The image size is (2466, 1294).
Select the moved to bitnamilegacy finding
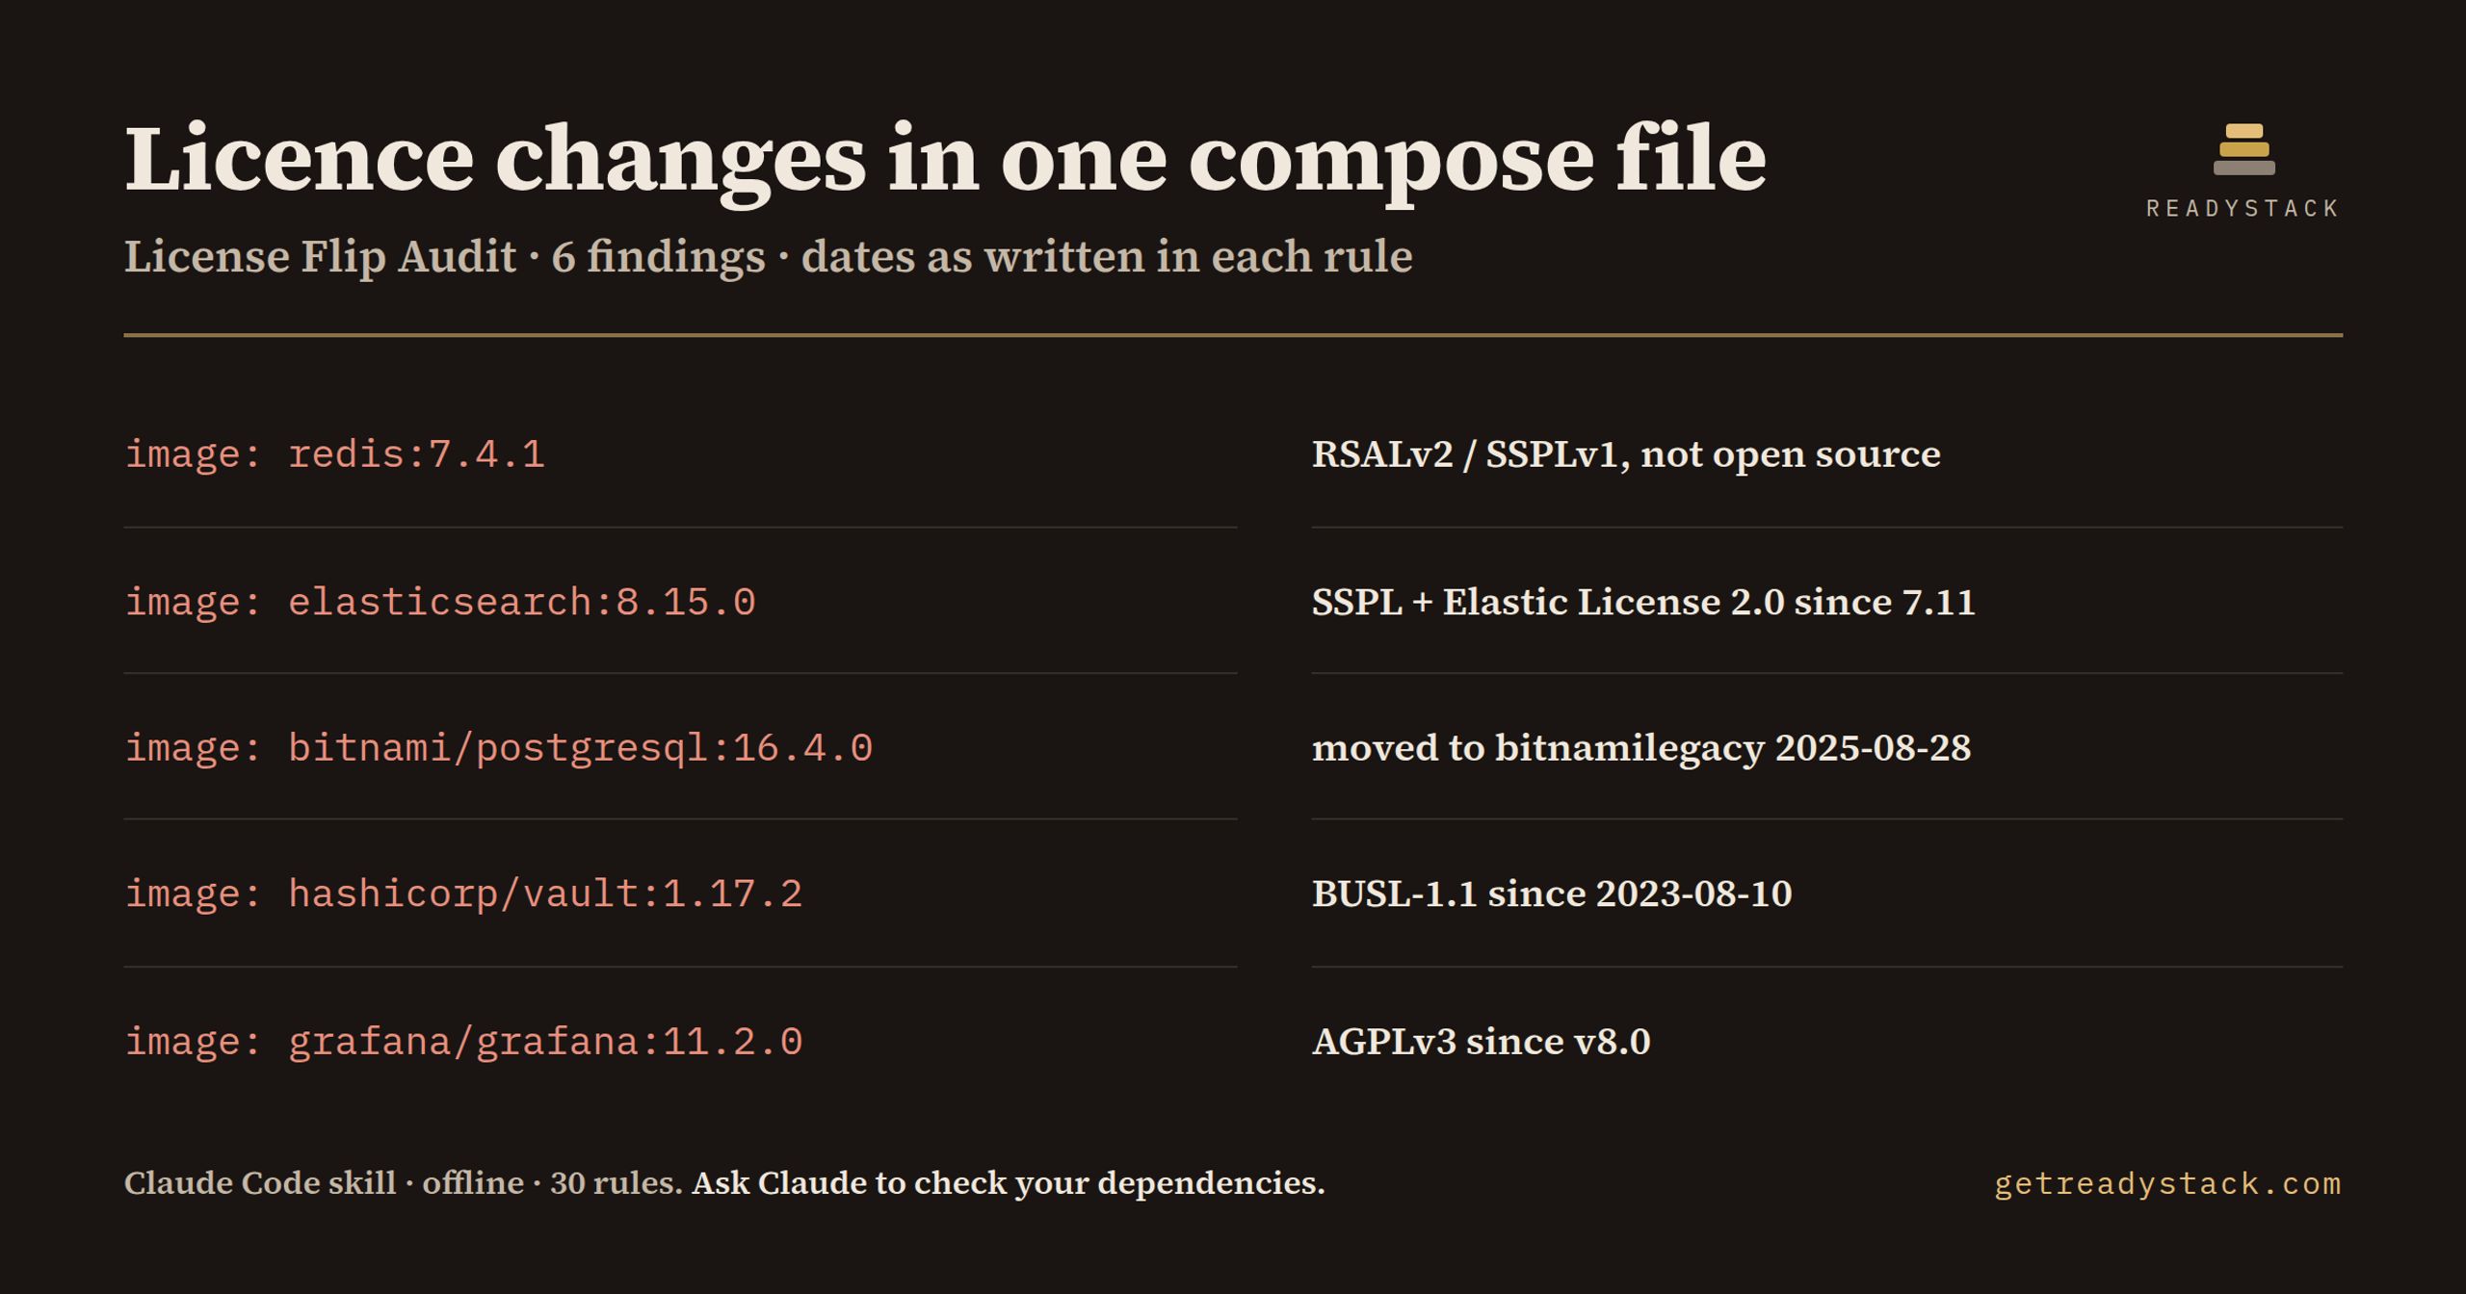pyautogui.click(x=1641, y=748)
